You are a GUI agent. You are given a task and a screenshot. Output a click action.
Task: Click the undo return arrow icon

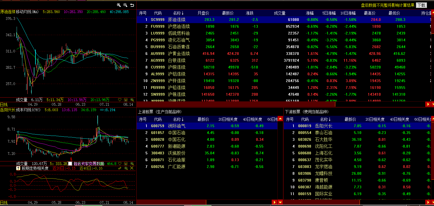pyautogui.click(x=132, y=5)
